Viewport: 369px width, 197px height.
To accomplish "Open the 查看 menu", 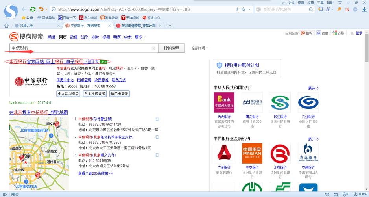I will pos(301,3).
